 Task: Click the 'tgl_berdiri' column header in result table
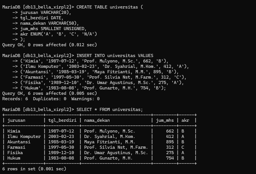pos(62,120)
